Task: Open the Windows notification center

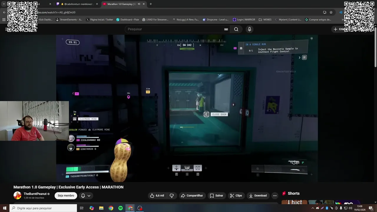Action: (371, 208)
